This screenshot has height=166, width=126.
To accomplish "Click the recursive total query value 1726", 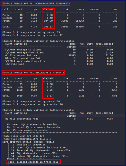I will pos(81,96).
